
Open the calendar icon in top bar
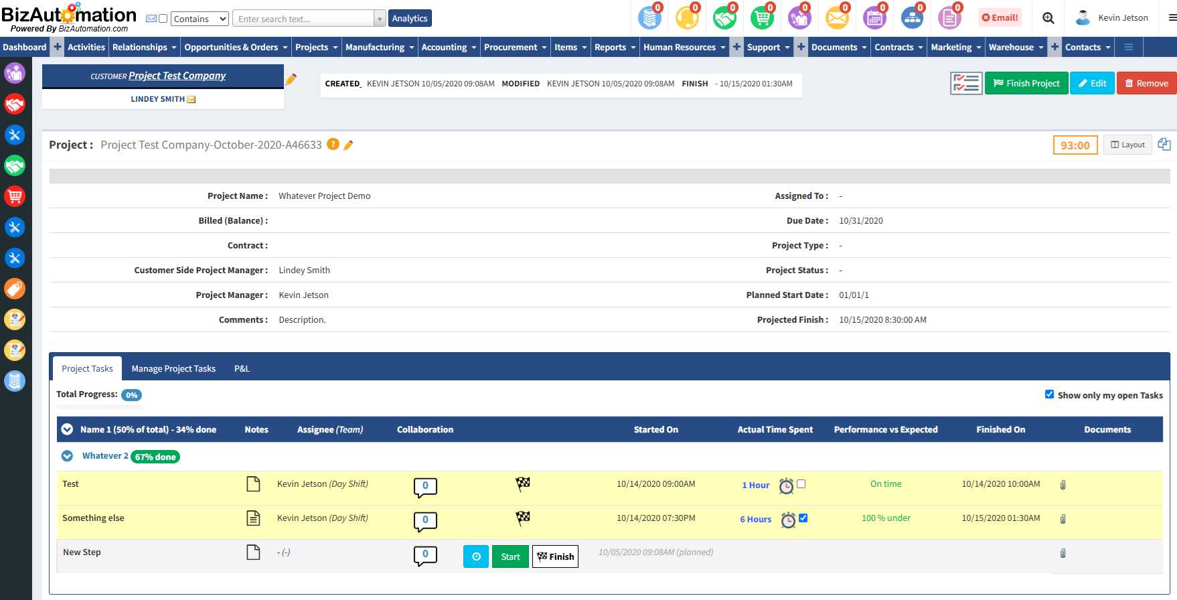point(874,17)
